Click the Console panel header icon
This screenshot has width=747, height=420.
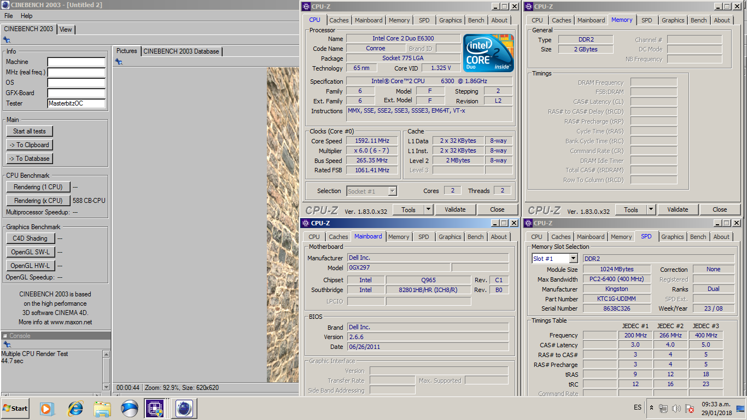pos(4,336)
